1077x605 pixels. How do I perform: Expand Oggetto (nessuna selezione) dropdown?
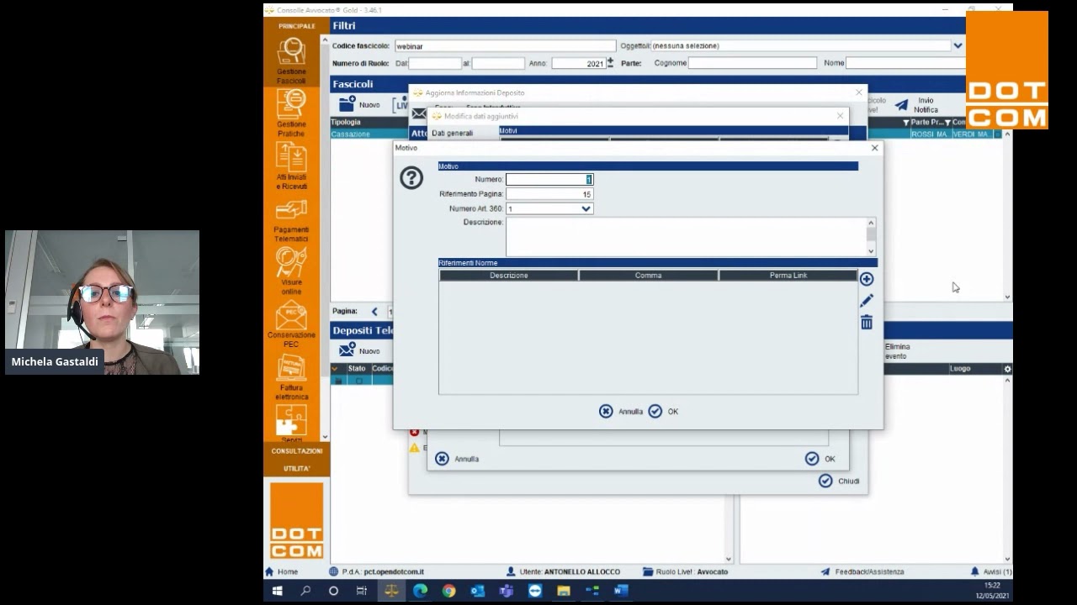pos(958,45)
